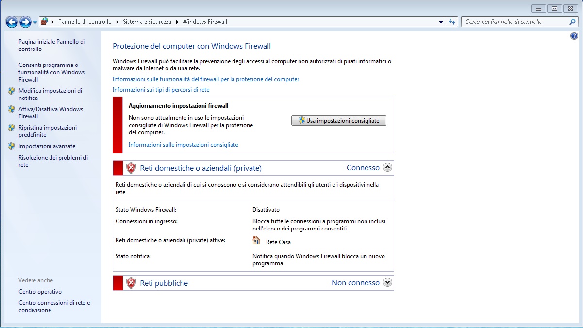Viewport: 583px width, 328px height.
Task: Open 'Informazioni sui tipi di percorsi di rete'
Action: pos(161,90)
